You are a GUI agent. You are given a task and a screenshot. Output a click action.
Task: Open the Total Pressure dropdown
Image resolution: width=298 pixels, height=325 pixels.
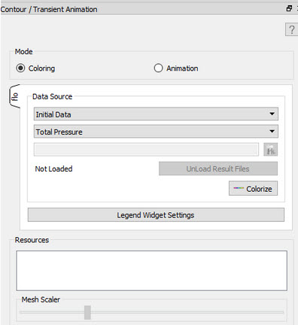click(156, 132)
